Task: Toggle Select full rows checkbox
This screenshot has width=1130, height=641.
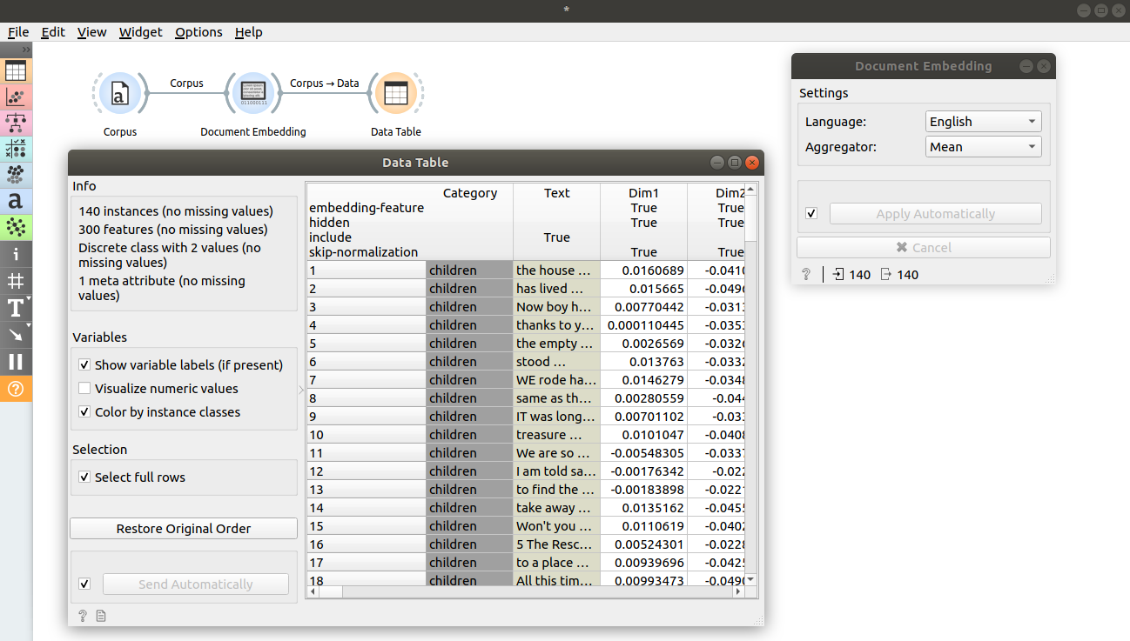Action: tap(84, 477)
